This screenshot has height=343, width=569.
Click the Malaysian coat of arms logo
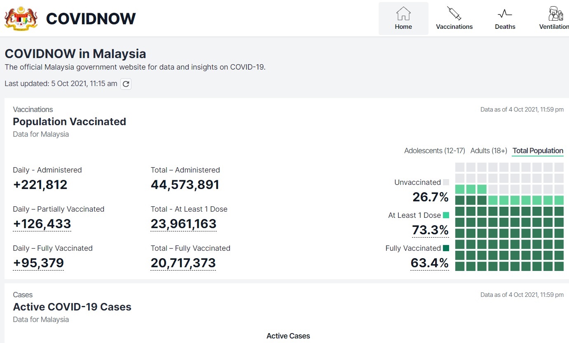click(x=21, y=19)
